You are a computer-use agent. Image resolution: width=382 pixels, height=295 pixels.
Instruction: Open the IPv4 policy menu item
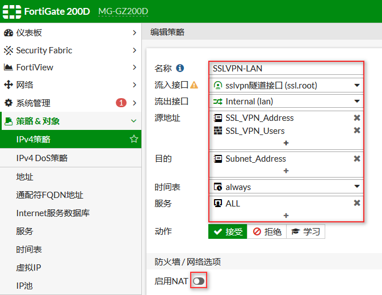[x=70, y=139]
